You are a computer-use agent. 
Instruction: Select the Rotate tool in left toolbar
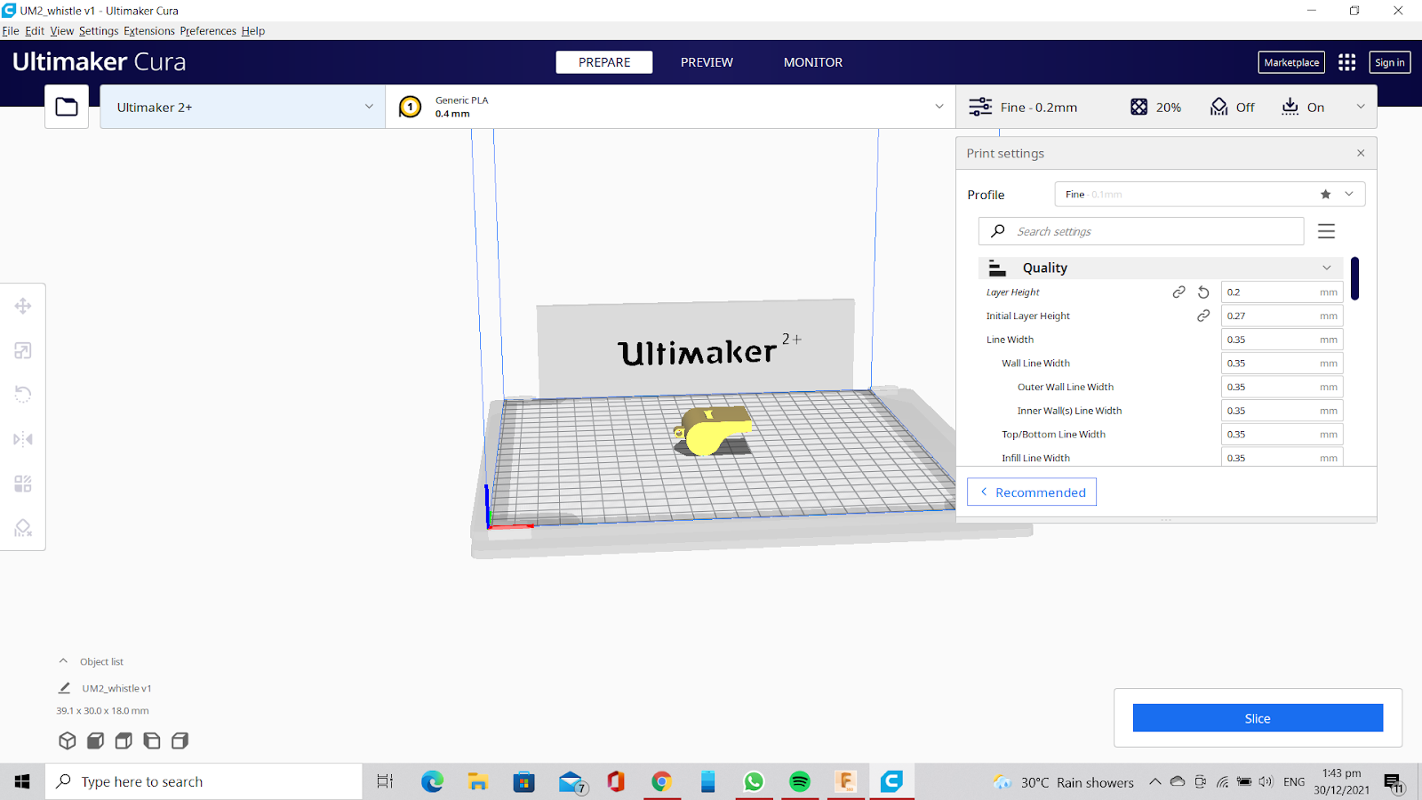coord(23,395)
